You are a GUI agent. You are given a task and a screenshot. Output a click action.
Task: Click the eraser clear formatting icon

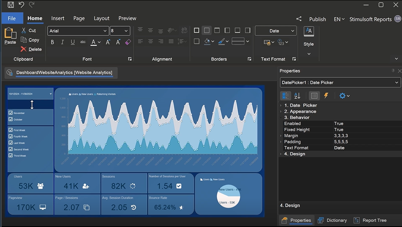click(128, 42)
